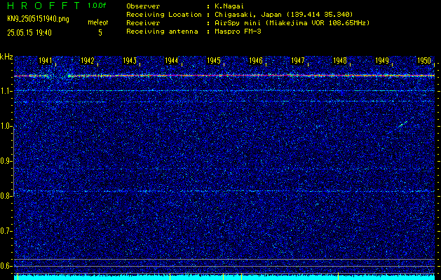The height and width of the screenshot is (280, 441).
Task: Click the 1946 time label
Action: tap(256, 61)
